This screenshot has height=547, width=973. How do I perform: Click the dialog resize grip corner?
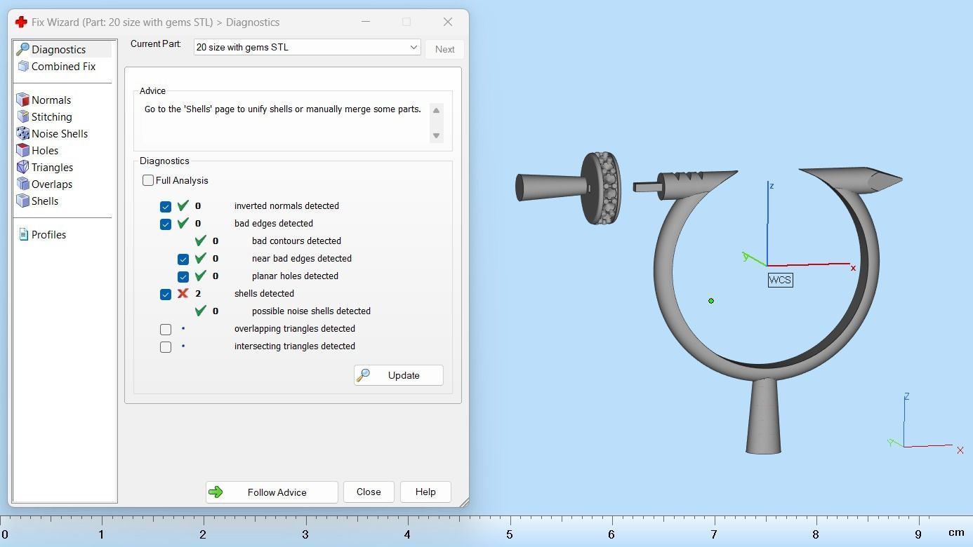464,502
